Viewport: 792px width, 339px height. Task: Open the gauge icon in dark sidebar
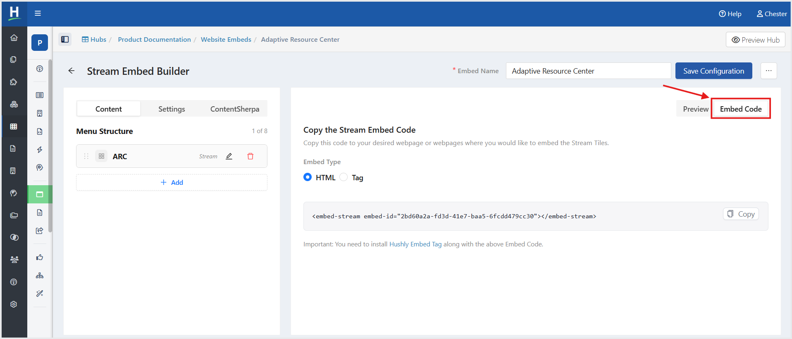[x=14, y=282]
